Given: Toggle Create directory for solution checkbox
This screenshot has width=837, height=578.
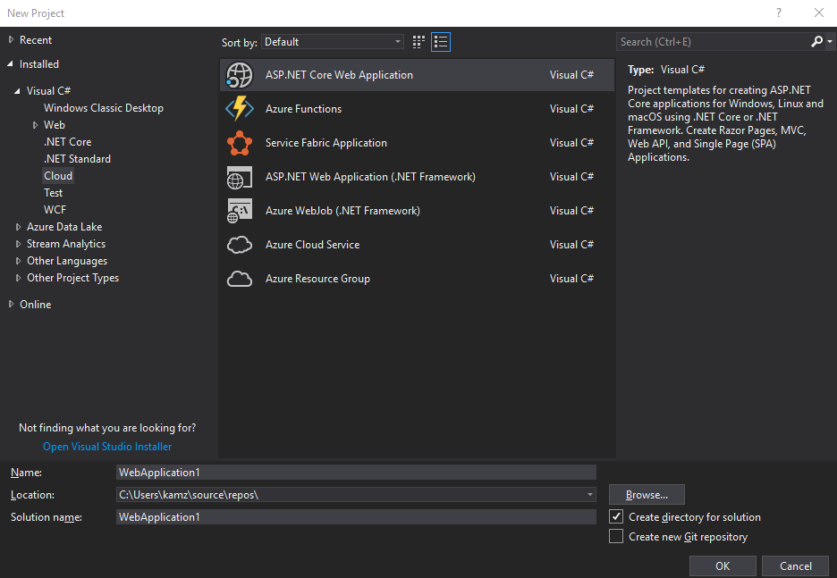Looking at the screenshot, I should tap(616, 516).
